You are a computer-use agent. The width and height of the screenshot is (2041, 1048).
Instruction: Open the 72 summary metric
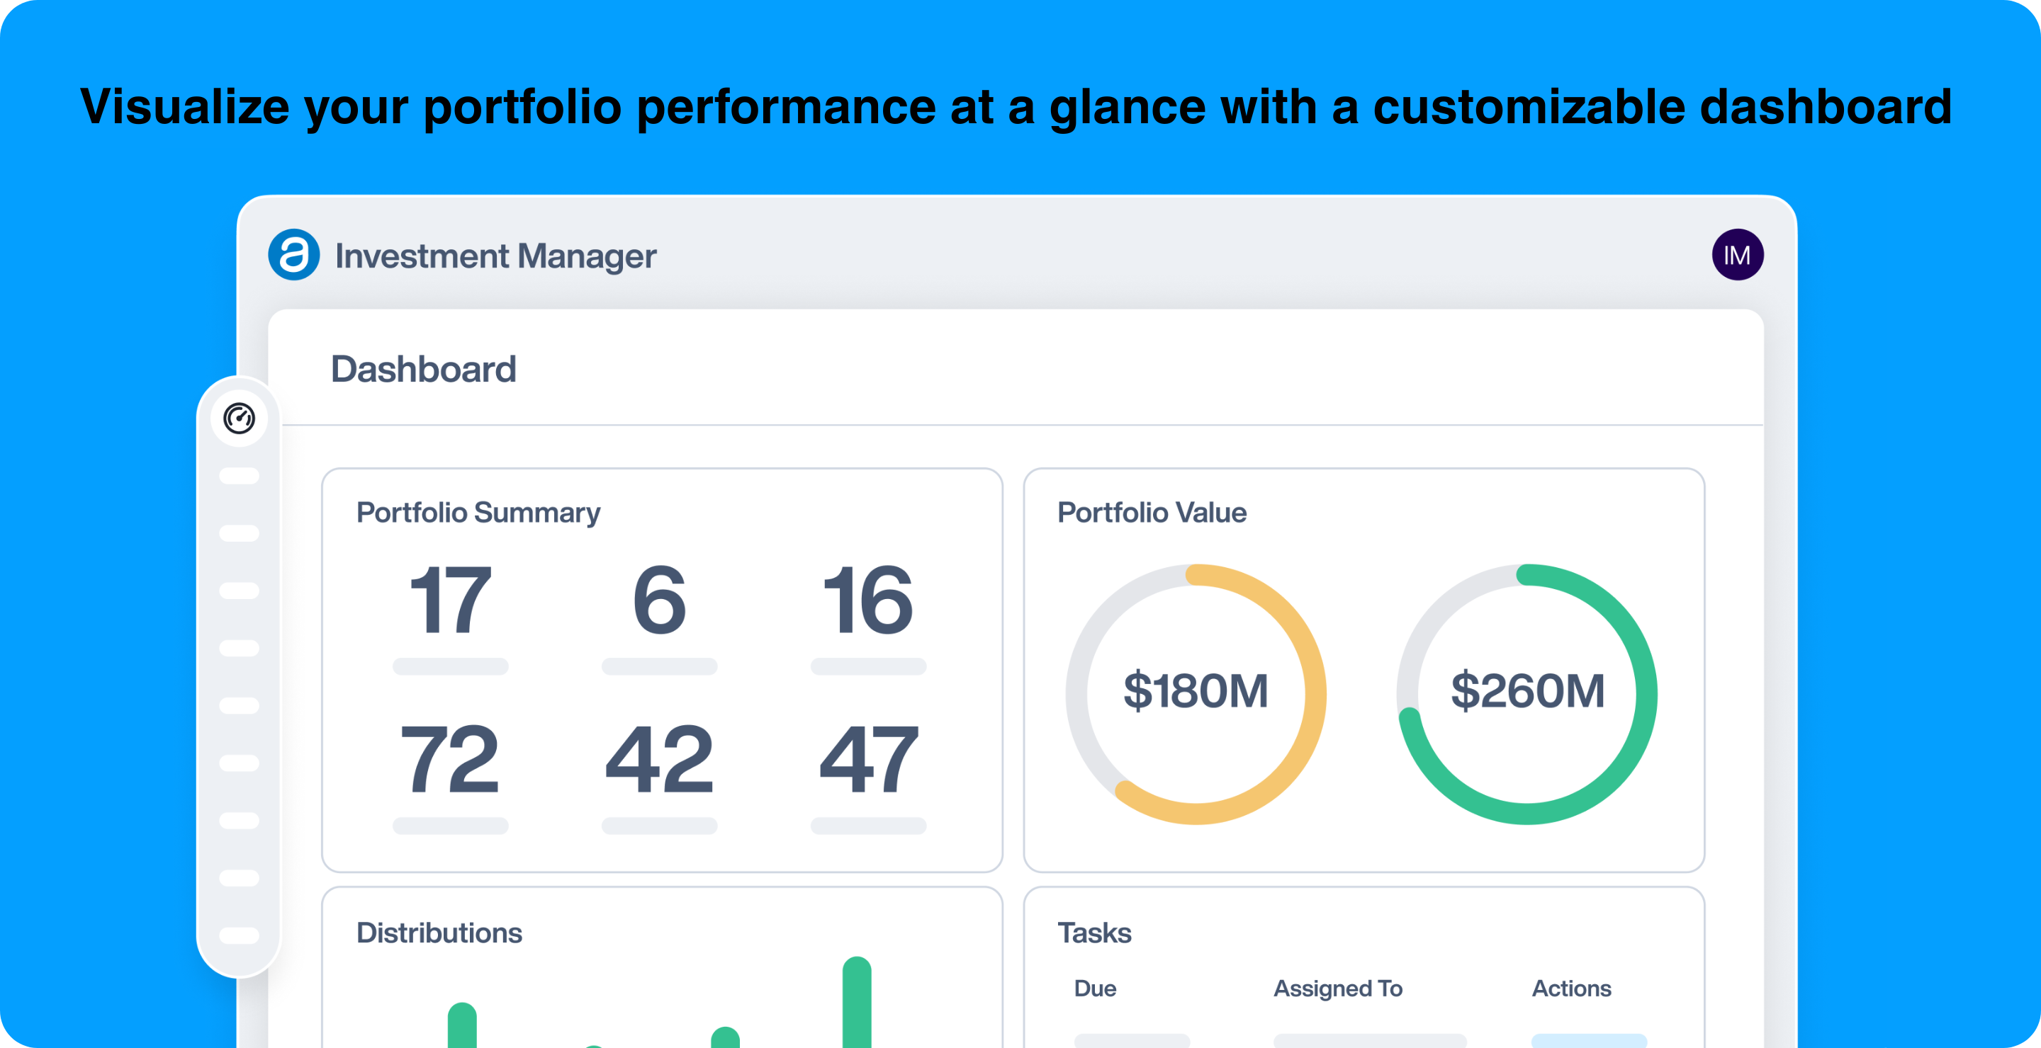450,761
